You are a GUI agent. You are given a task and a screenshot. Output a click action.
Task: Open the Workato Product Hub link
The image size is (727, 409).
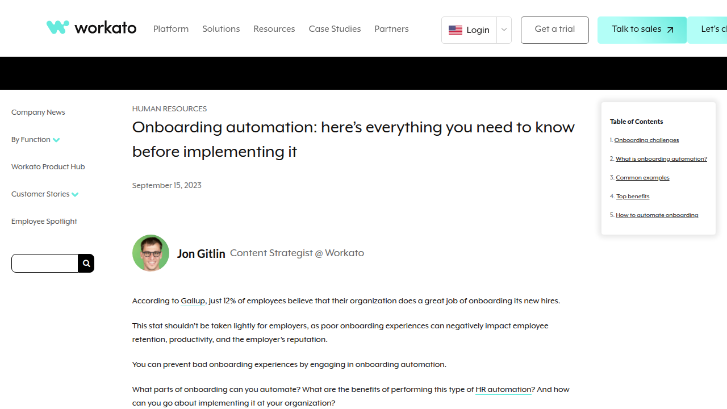pyautogui.click(x=48, y=167)
